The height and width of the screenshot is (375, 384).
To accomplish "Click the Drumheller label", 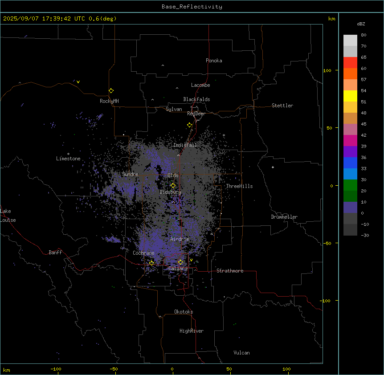I will pyautogui.click(x=284, y=217).
